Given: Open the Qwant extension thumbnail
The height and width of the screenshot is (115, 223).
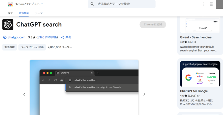Looking at the screenshot, I should tap(200, 25).
